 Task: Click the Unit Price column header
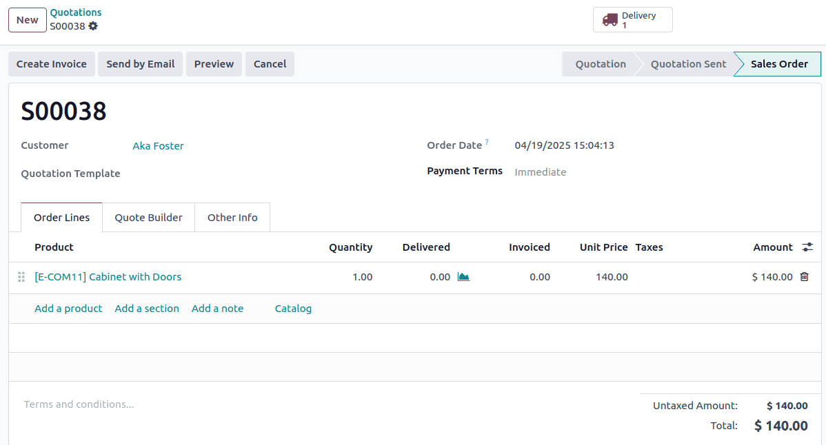pyautogui.click(x=604, y=247)
